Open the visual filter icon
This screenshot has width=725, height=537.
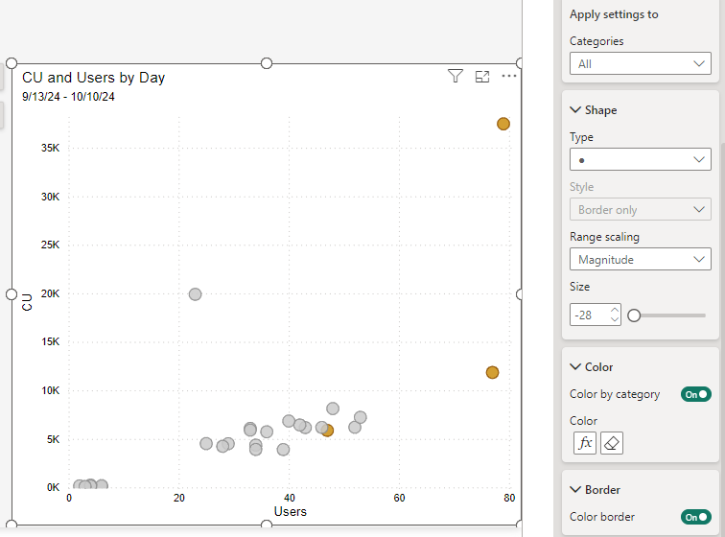pyautogui.click(x=456, y=76)
